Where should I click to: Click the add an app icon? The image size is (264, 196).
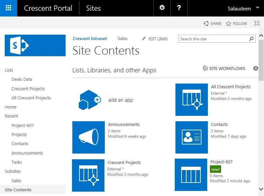[x=90, y=100]
